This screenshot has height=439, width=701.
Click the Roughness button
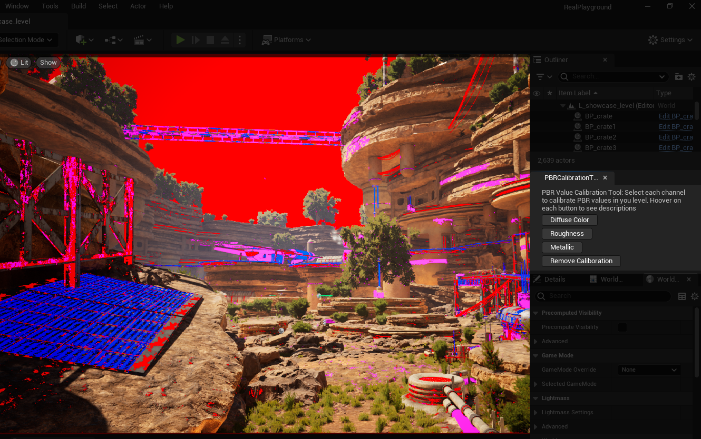[567, 234]
